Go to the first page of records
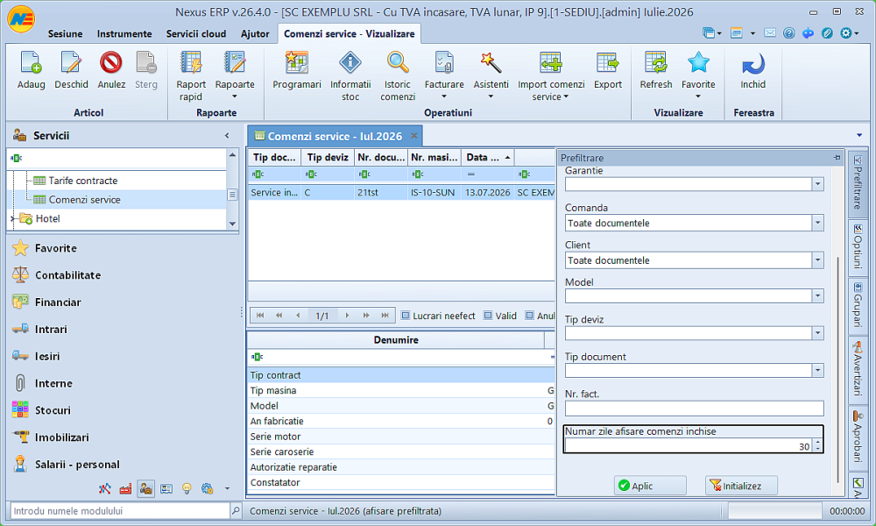Viewport: 876px width, 526px height. [x=260, y=316]
